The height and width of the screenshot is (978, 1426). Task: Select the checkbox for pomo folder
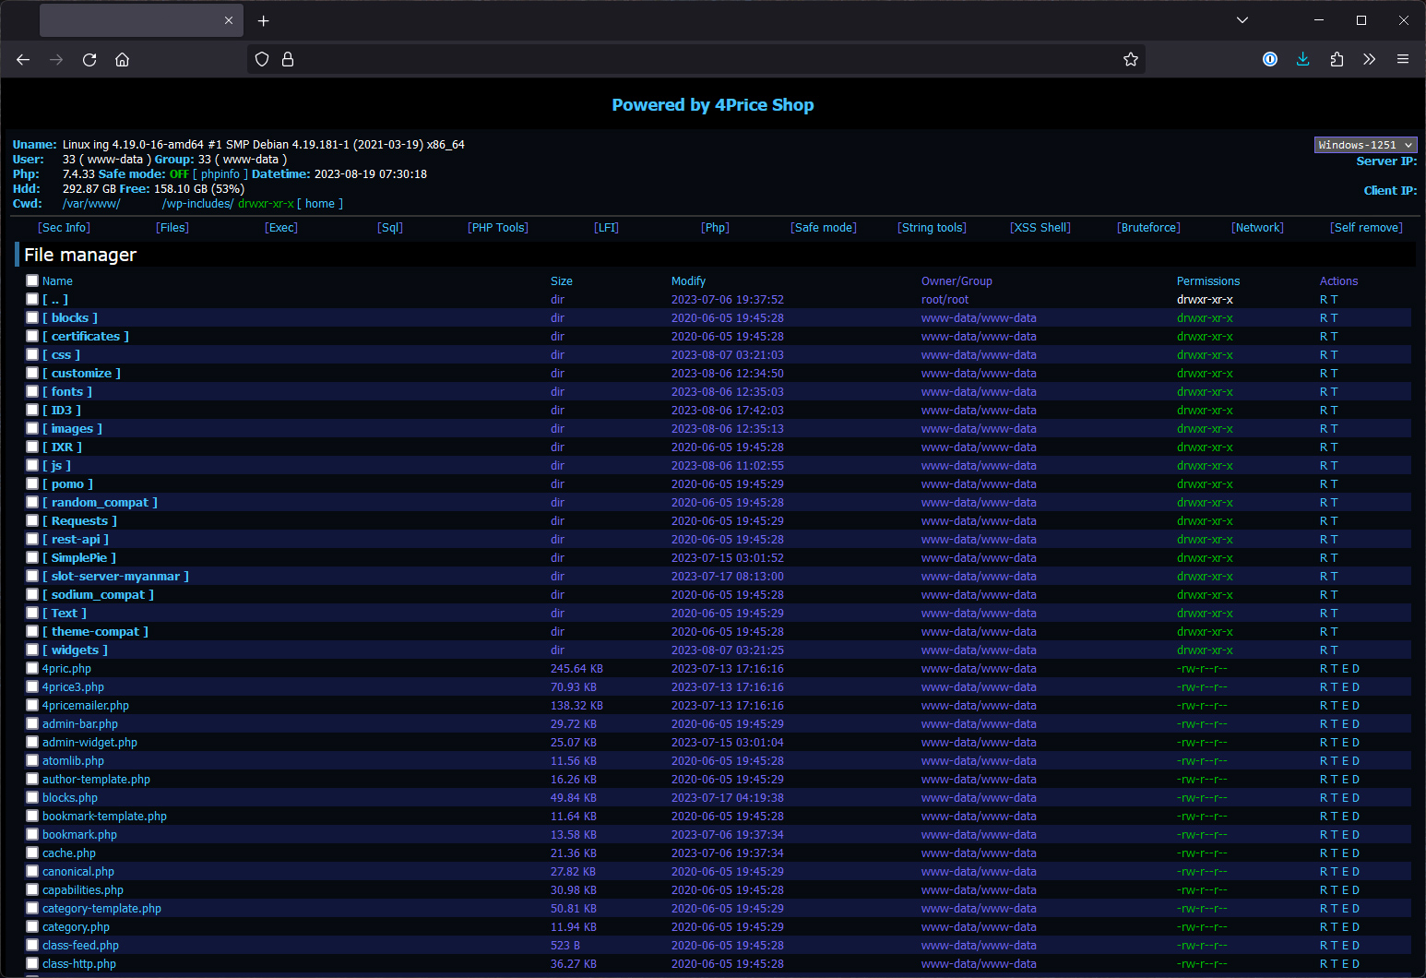point(32,483)
